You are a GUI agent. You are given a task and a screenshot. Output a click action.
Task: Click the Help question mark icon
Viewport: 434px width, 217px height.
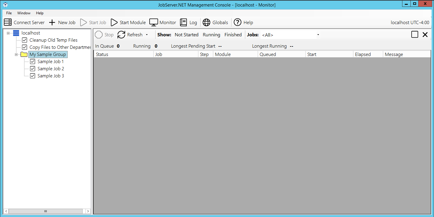(237, 22)
